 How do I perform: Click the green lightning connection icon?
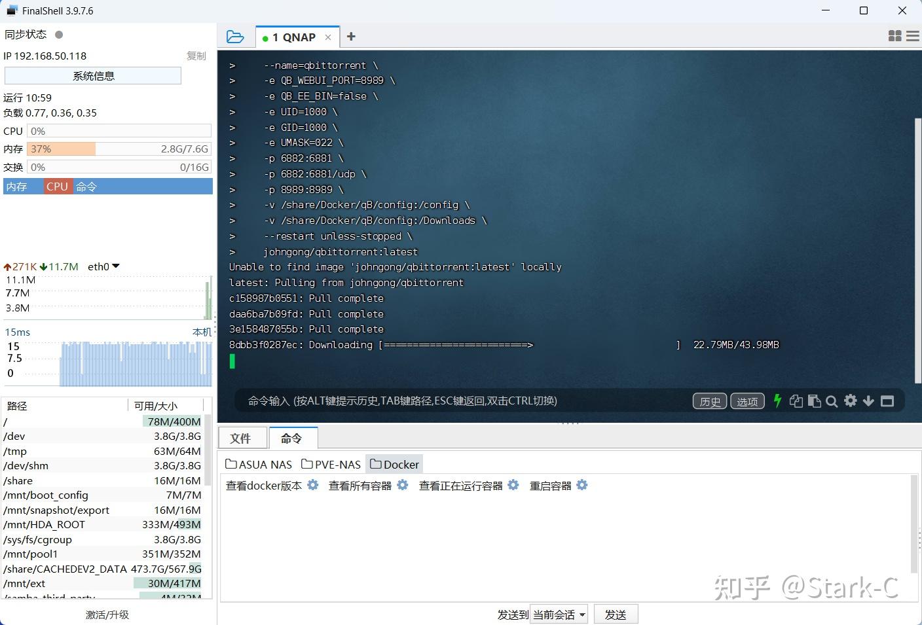pos(778,401)
